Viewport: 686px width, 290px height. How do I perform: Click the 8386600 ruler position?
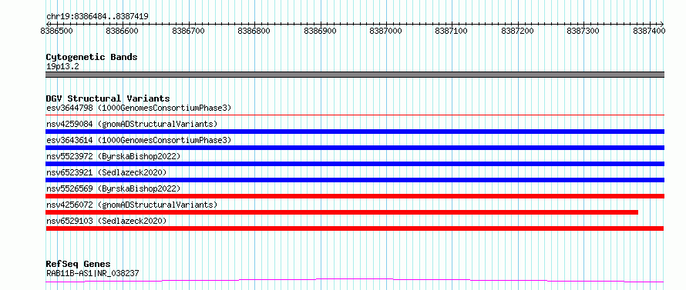(x=123, y=31)
